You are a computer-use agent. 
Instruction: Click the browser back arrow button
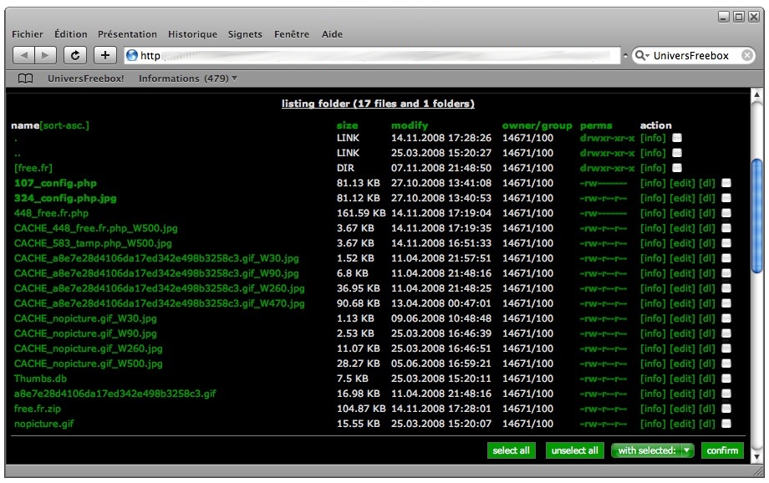(25, 55)
